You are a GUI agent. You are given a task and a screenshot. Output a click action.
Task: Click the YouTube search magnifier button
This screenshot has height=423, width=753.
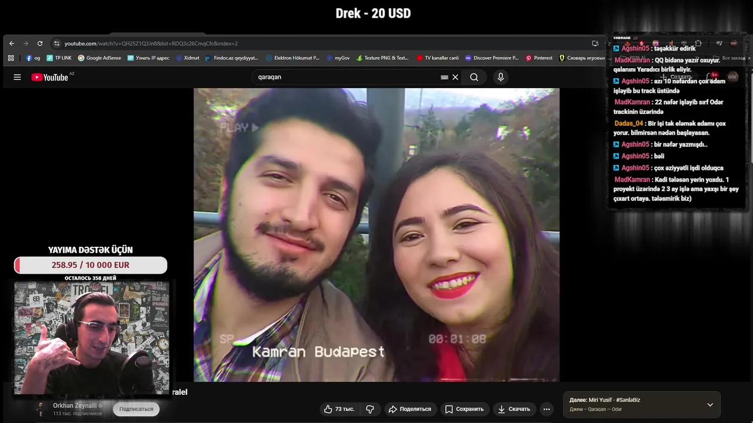(x=474, y=77)
